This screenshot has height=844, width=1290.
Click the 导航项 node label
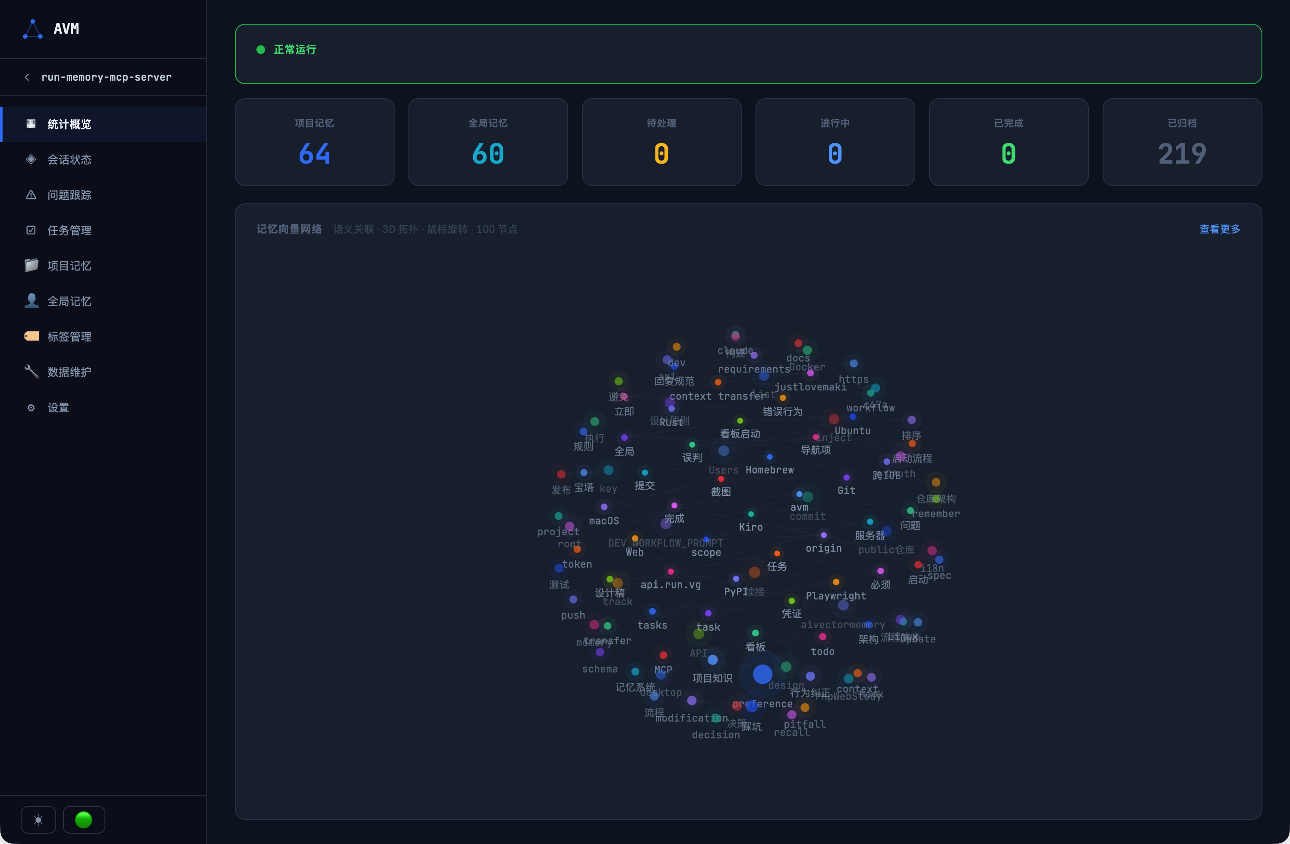click(816, 450)
